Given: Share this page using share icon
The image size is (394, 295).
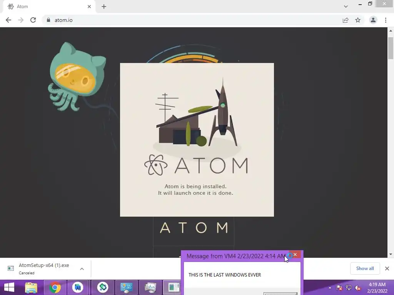Looking at the screenshot, I should click(346, 20).
